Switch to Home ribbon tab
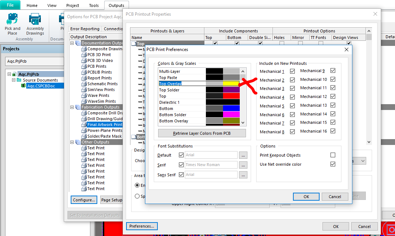The image size is (395, 236). [32, 5]
